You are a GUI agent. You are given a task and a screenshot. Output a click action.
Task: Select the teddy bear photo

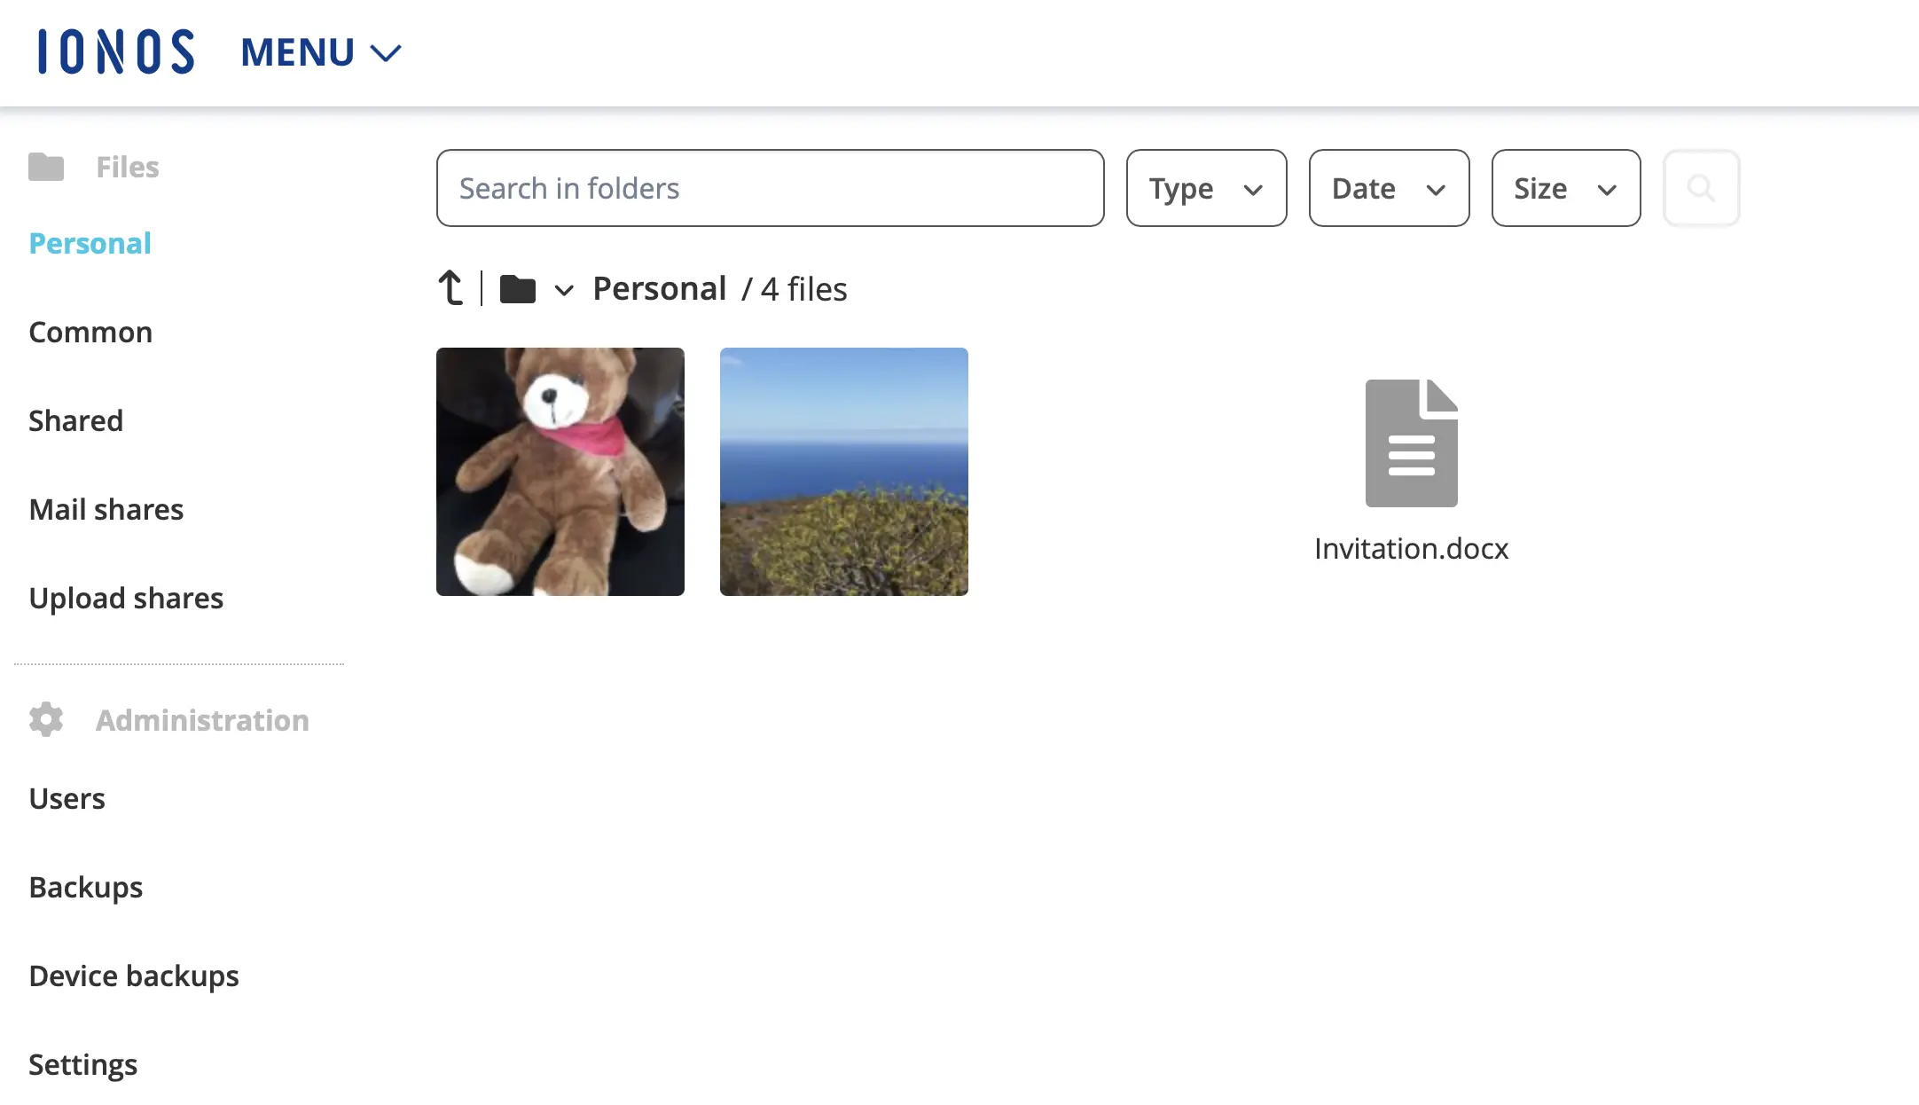tap(560, 471)
